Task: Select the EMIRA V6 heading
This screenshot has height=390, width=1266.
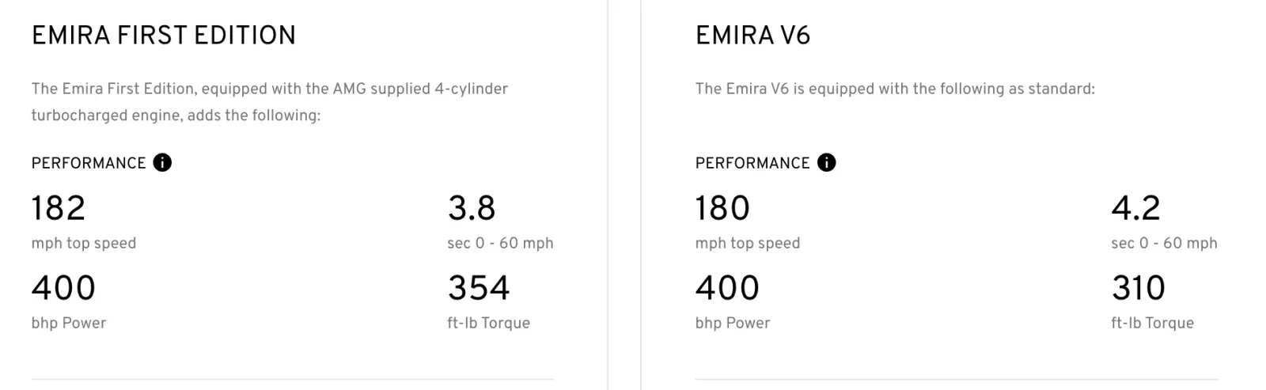Action: (x=752, y=36)
